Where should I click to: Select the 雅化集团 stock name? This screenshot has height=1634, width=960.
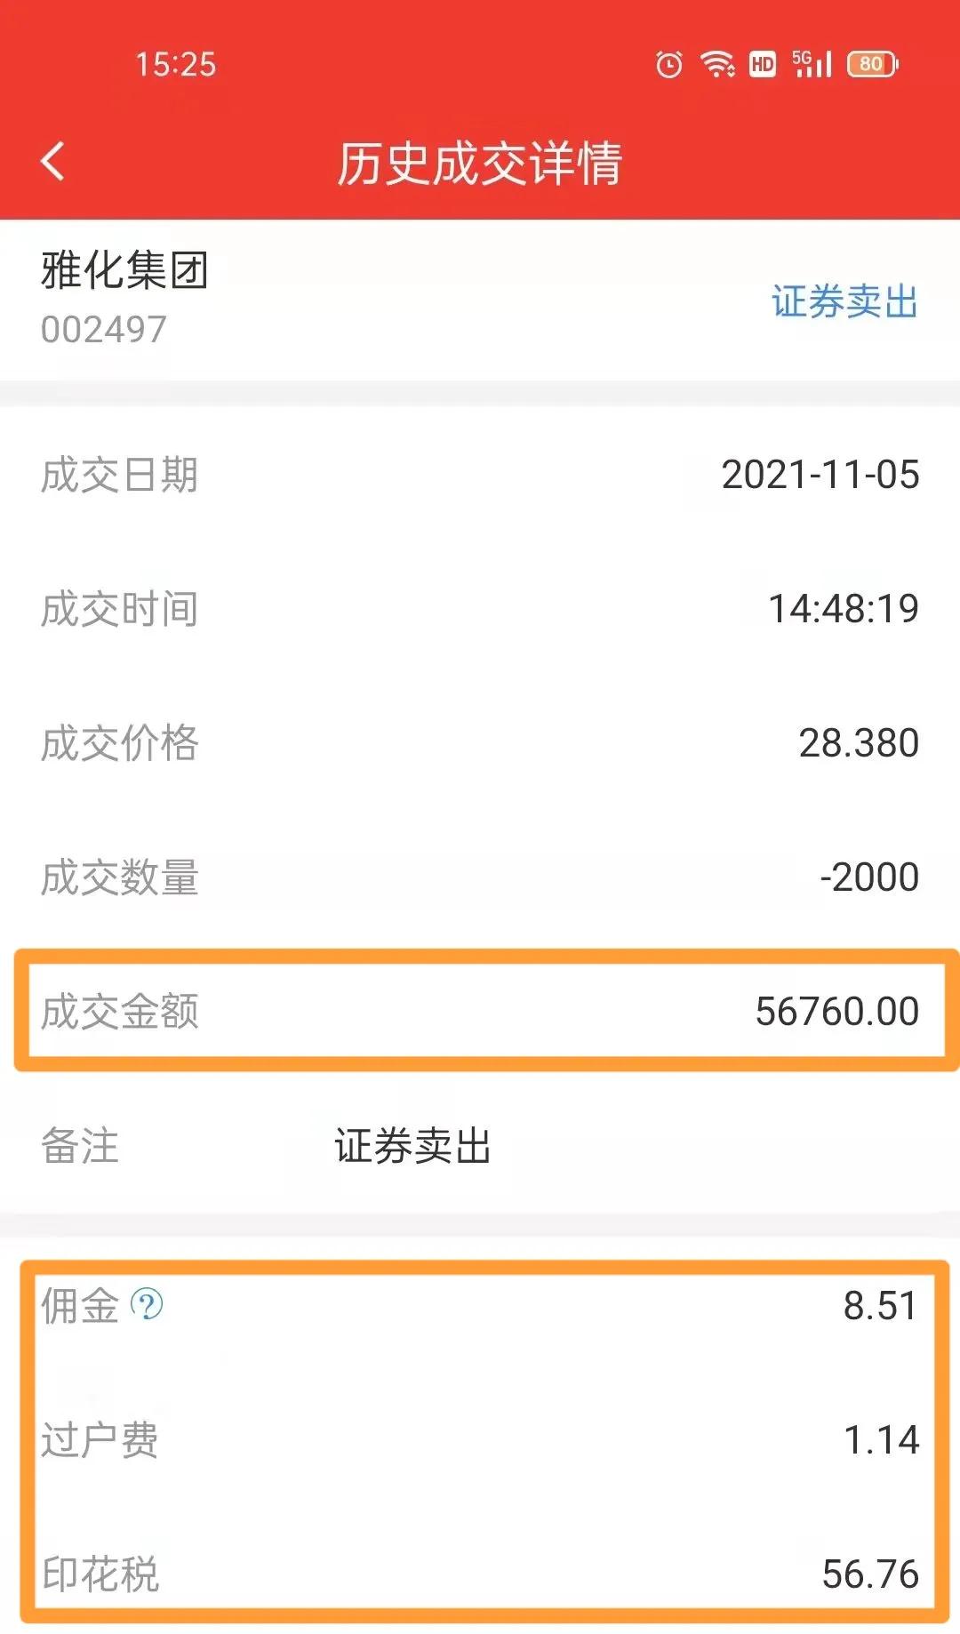click(x=125, y=270)
